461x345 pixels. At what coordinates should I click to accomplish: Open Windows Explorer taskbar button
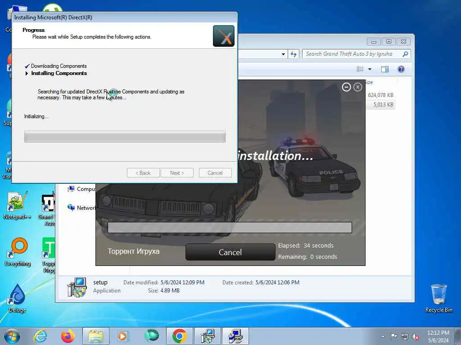click(x=96, y=336)
